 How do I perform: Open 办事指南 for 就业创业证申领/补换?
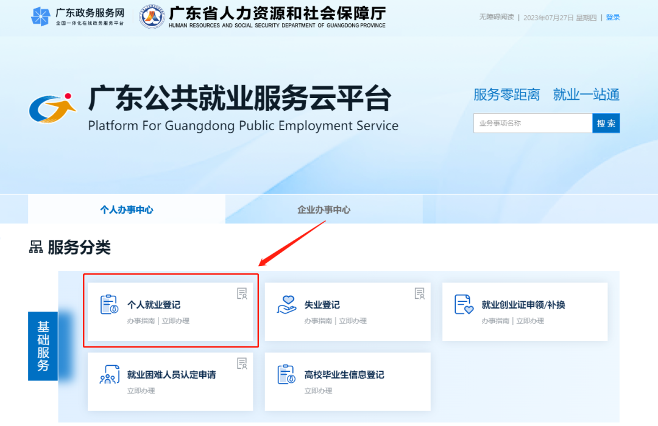click(x=495, y=321)
